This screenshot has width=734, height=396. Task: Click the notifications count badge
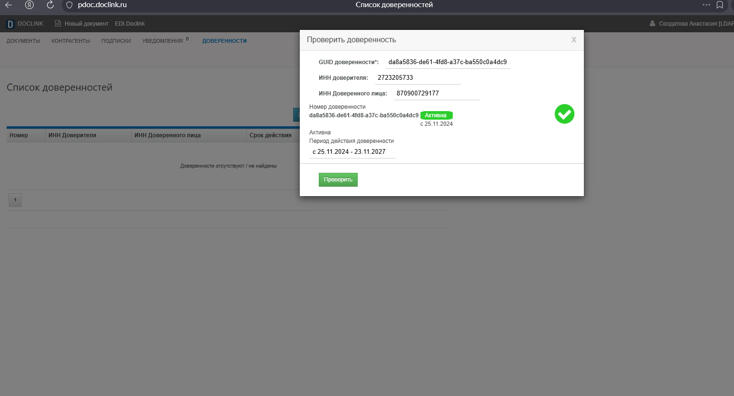pos(187,39)
